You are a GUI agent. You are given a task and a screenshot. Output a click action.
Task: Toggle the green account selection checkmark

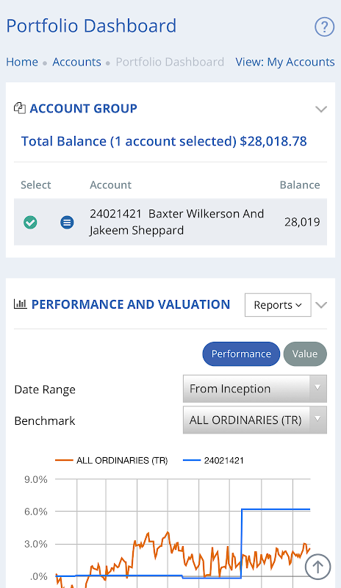pos(30,223)
